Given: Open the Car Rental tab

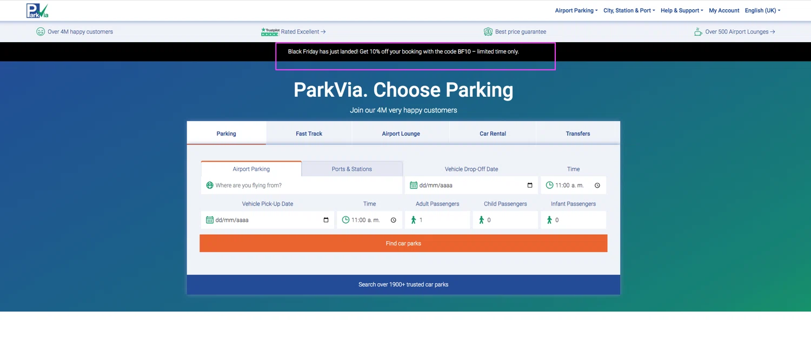Looking at the screenshot, I should 493,134.
